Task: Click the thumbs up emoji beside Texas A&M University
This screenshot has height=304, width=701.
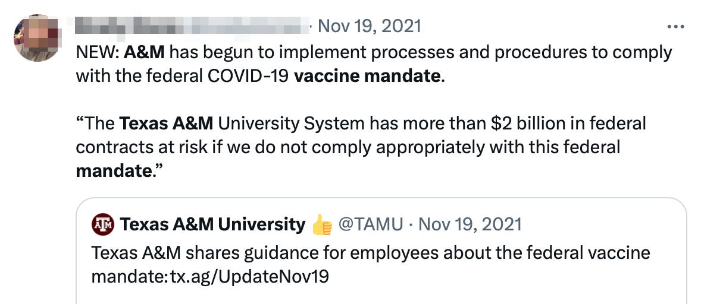Action: click(x=322, y=225)
